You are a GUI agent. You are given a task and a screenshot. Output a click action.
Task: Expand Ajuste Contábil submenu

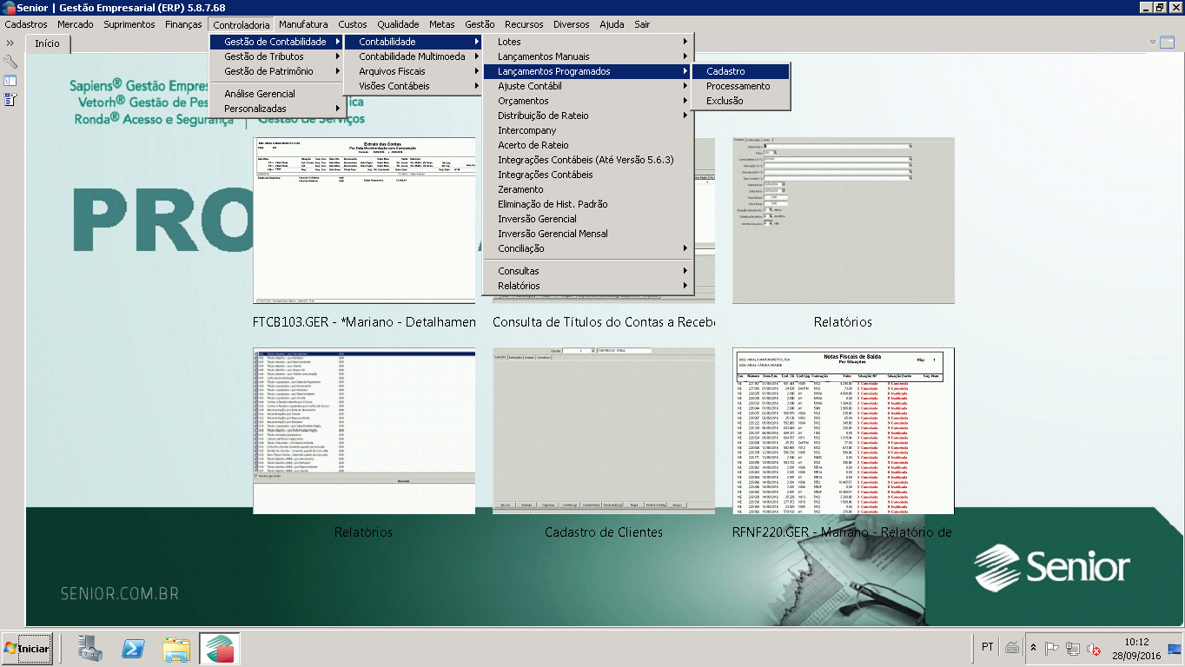588,86
